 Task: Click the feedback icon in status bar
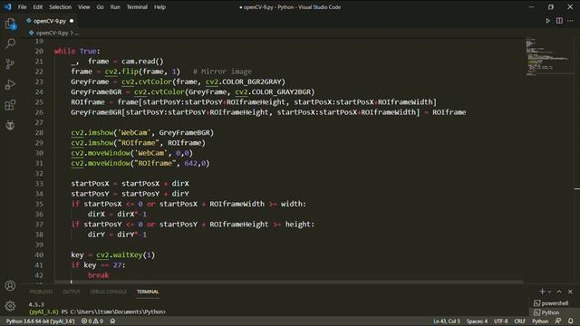[x=558, y=321]
